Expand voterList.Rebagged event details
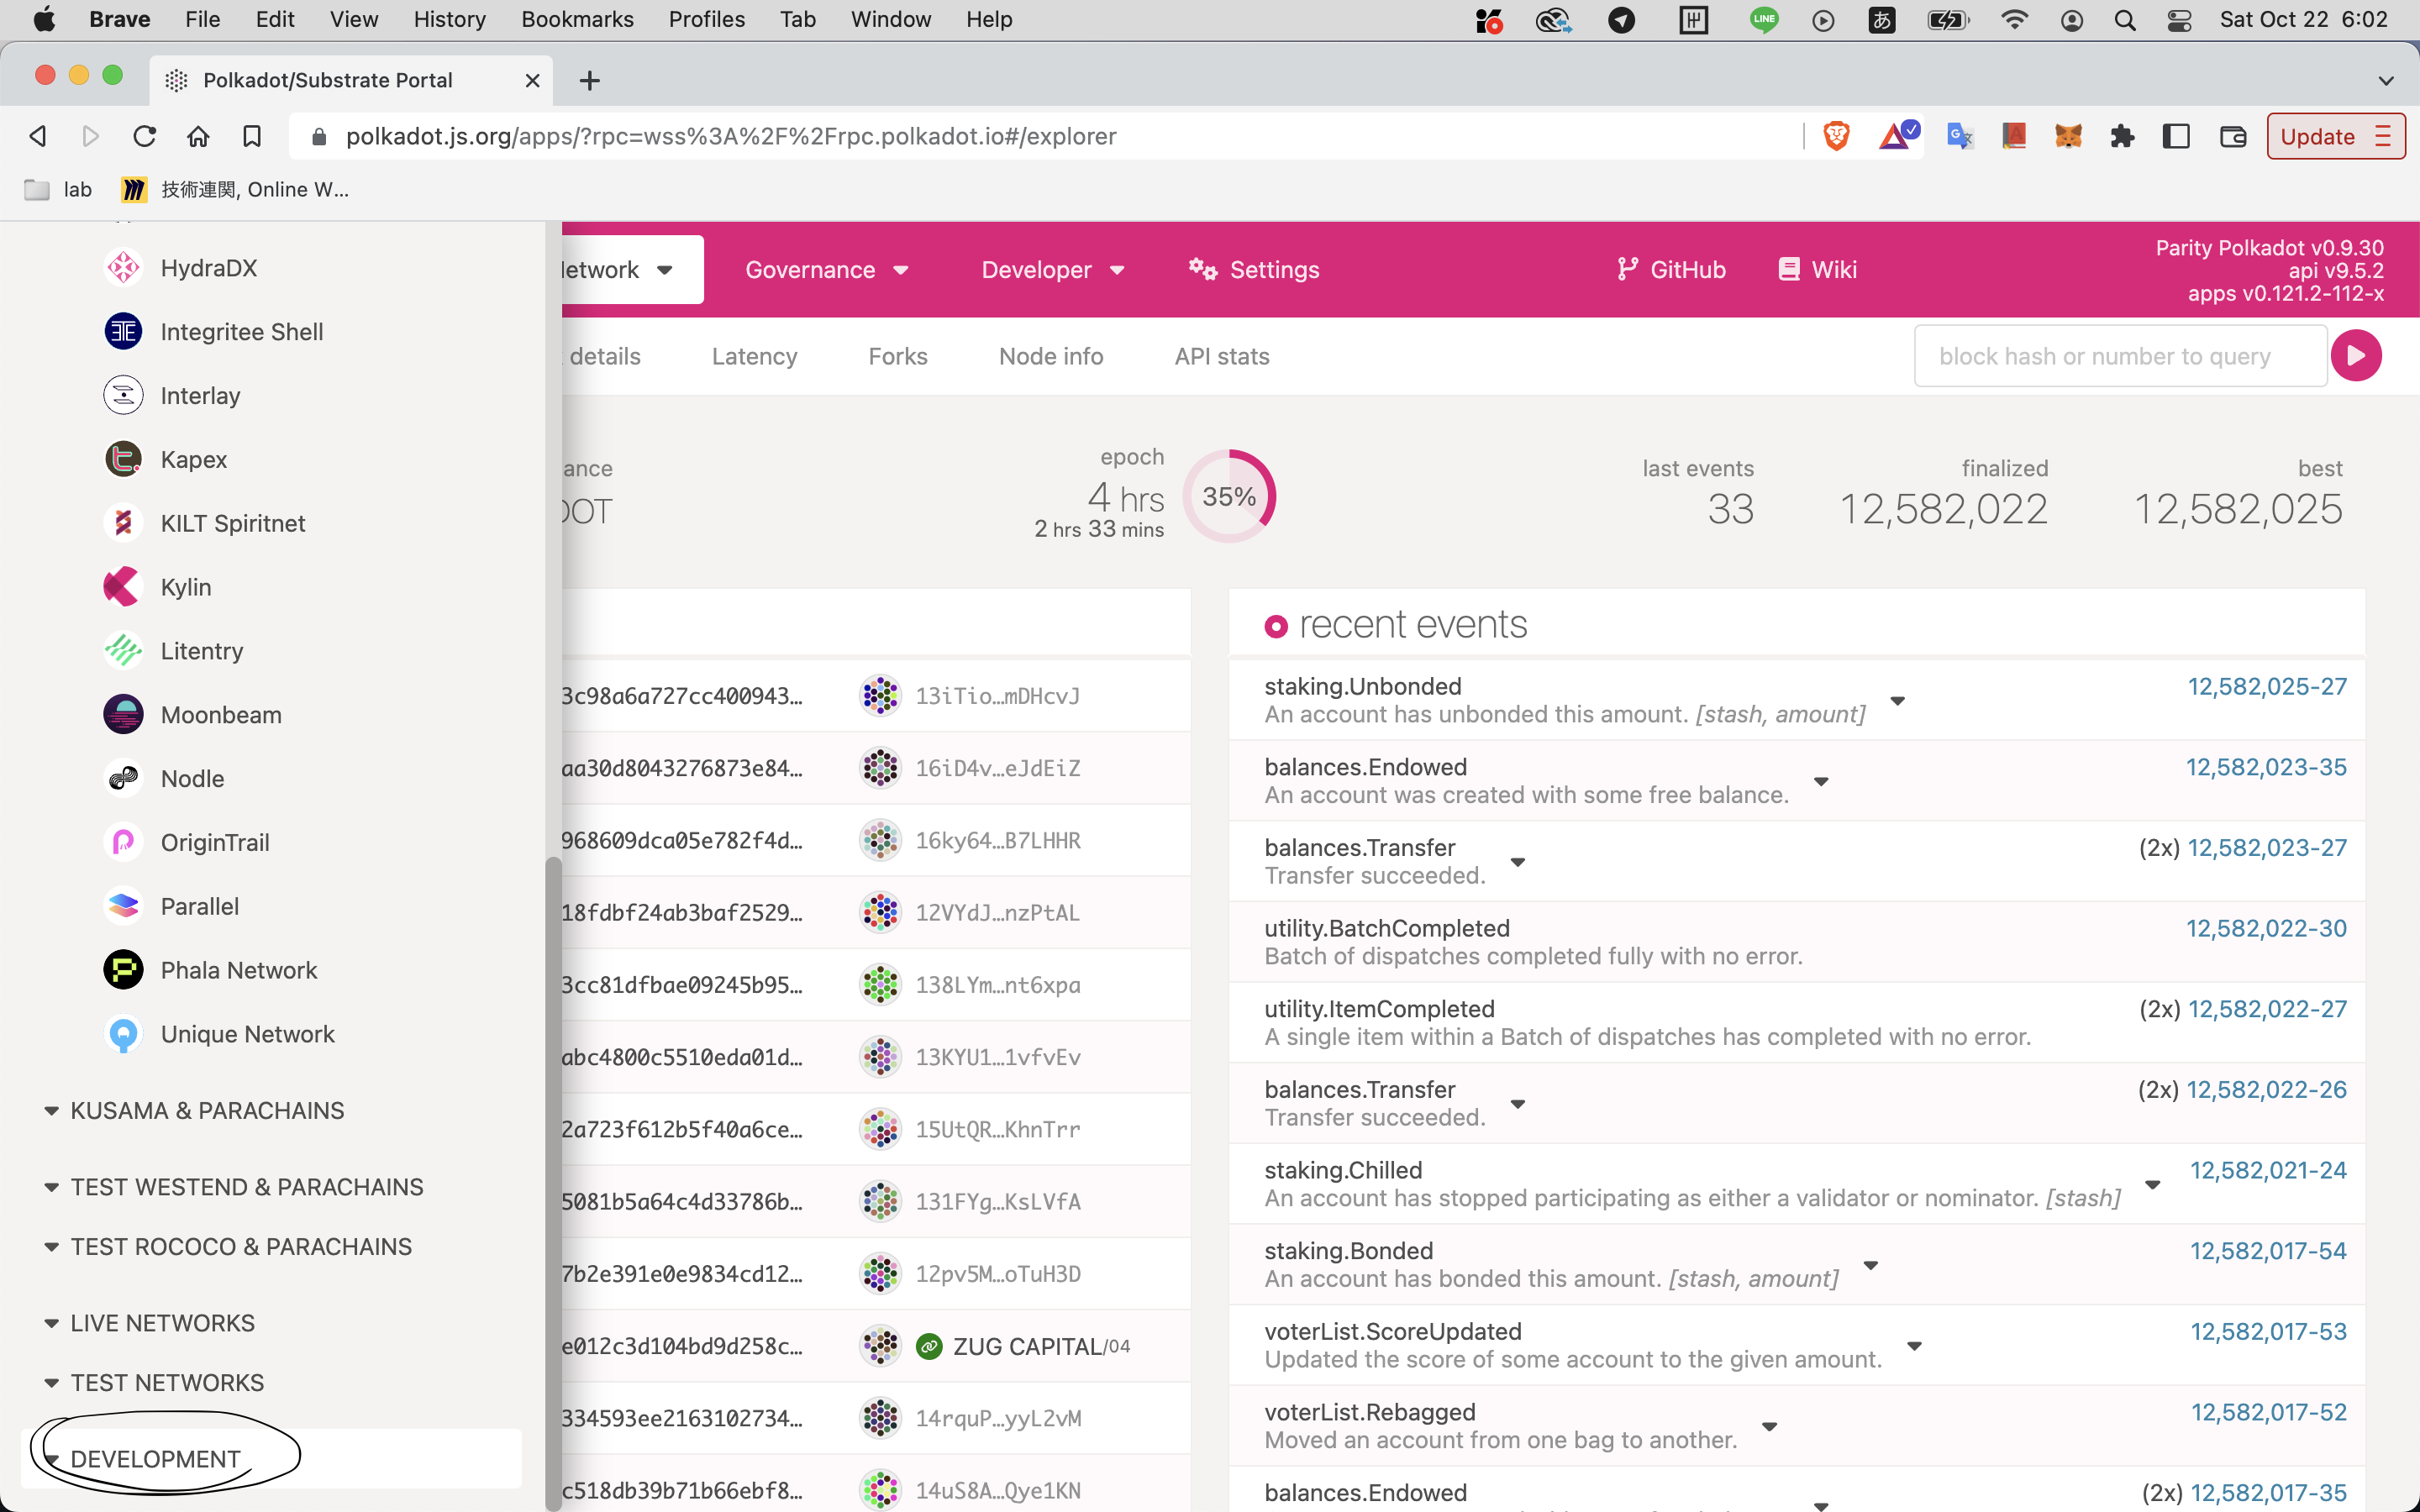 (1769, 1427)
